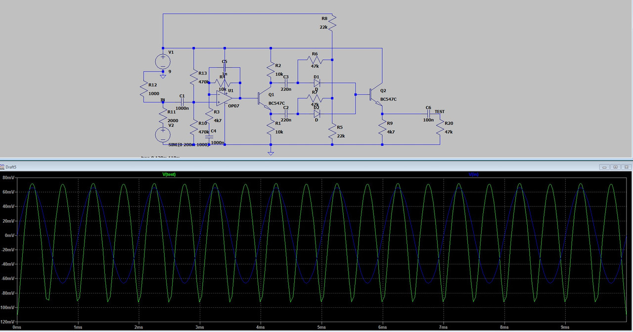Select resistor R9 symbol
The image size is (633, 332).
click(x=382, y=127)
